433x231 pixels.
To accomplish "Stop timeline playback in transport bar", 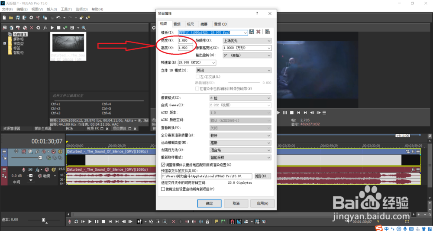I will point(103,221).
